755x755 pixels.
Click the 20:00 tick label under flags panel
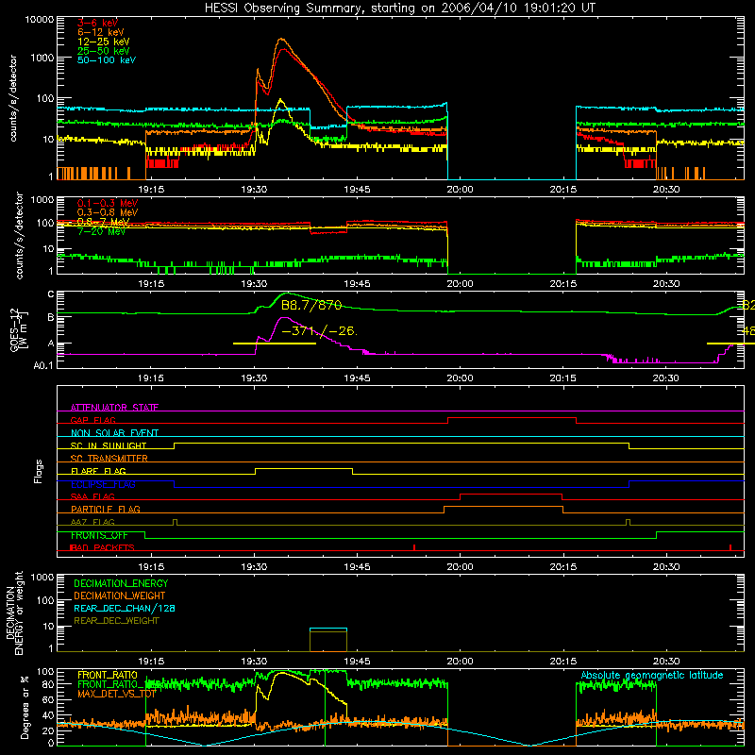pyautogui.click(x=460, y=567)
